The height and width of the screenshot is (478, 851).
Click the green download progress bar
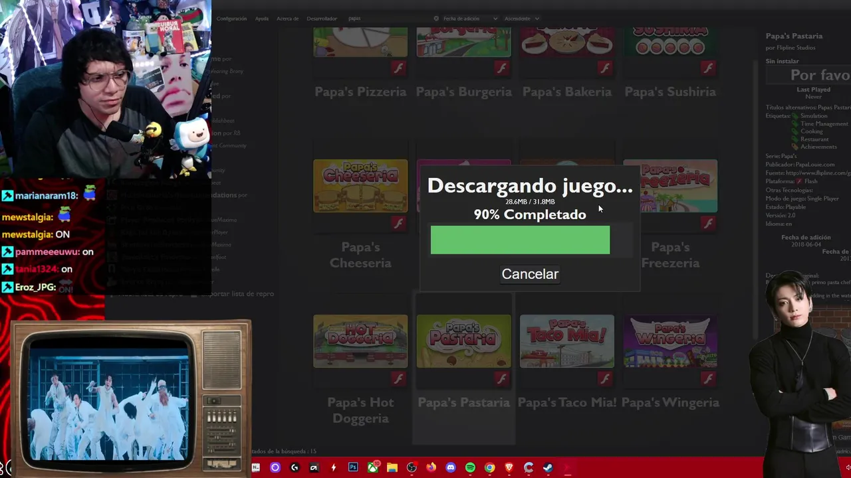pos(520,240)
